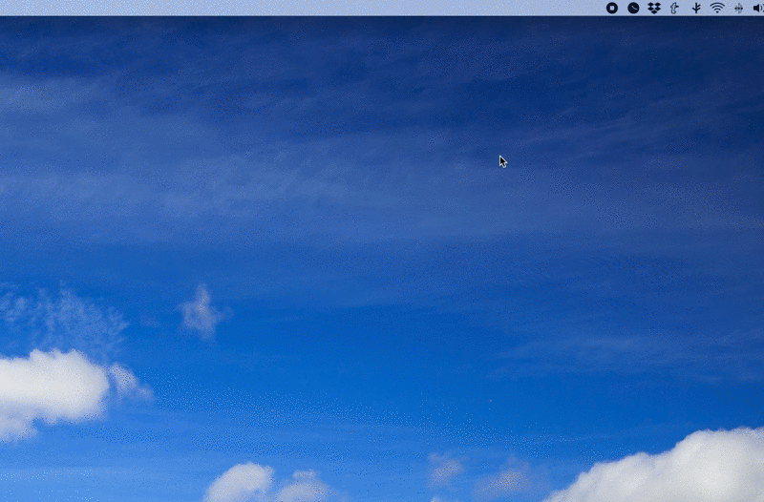Click the empty sky under the mouse pointer
764x502 pixels.
504,176
